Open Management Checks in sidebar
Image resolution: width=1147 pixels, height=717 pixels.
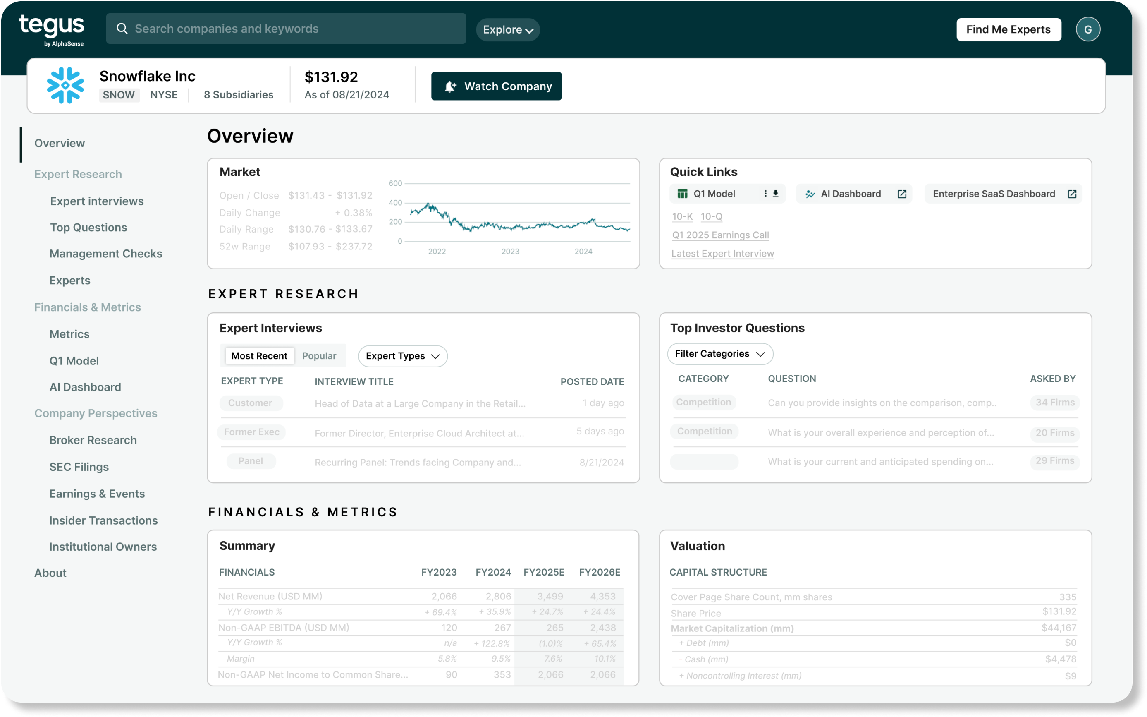pos(106,254)
